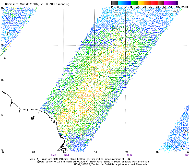This screenshot has width=189, height=166.
Task: Click the '-40' longitude label
Action: (x=125, y=152)
